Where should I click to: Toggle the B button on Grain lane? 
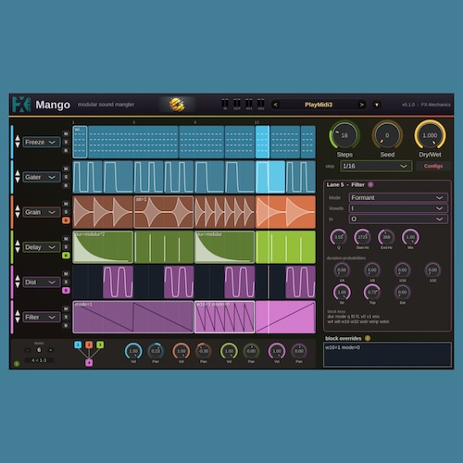tap(66, 220)
